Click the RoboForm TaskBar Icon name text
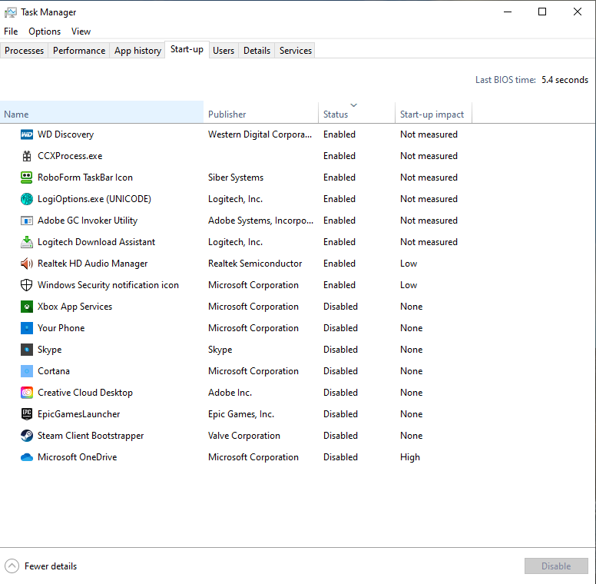 point(85,178)
